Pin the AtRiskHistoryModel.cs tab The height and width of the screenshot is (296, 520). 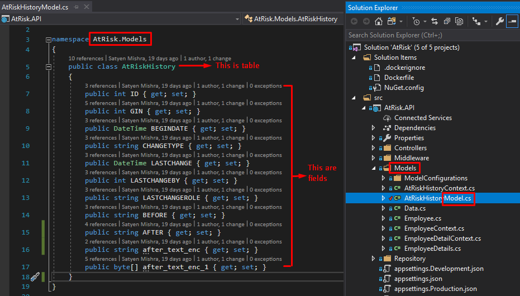point(77,6)
